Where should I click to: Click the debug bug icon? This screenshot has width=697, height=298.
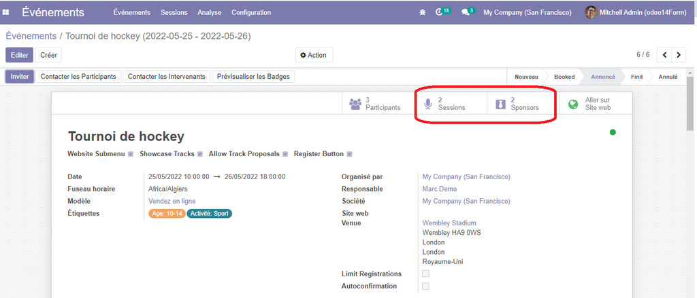pyautogui.click(x=422, y=12)
